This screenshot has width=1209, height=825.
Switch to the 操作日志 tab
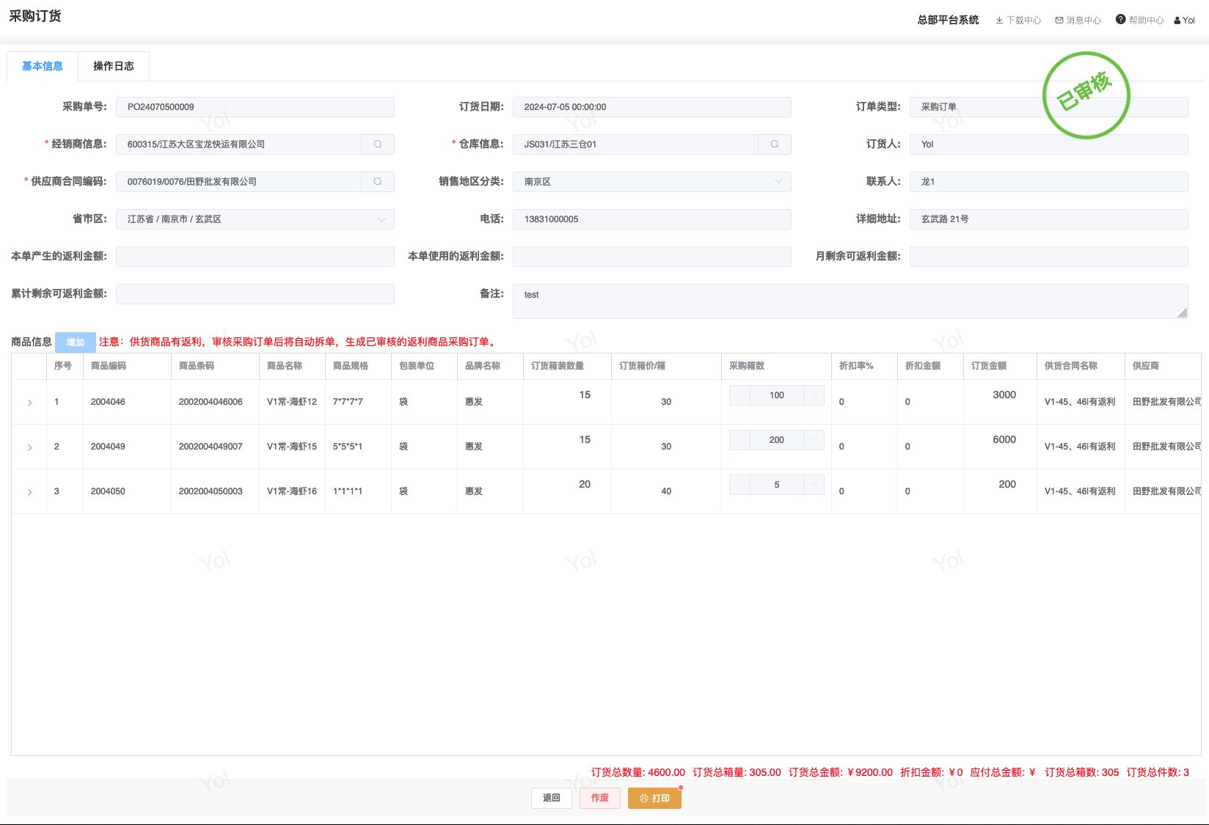(114, 66)
